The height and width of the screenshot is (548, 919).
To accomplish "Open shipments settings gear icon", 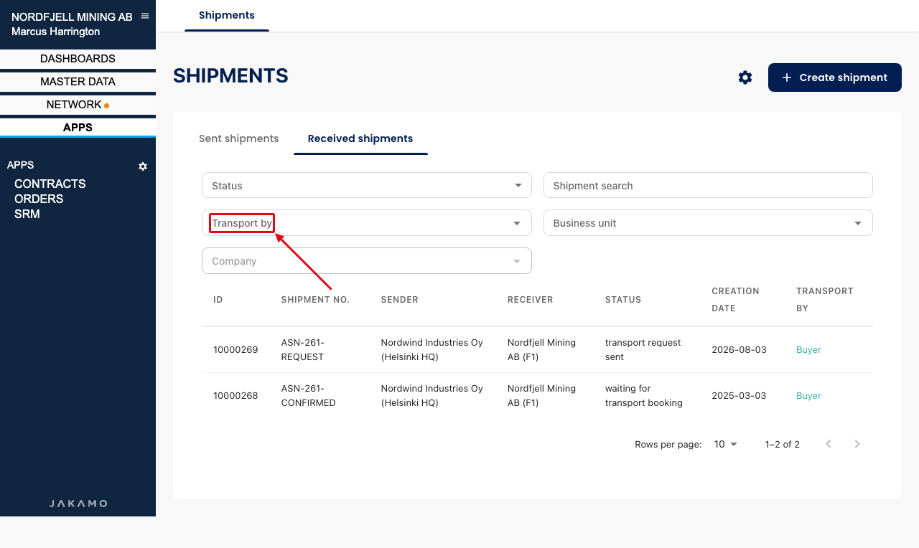I will pyautogui.click(x=745, y=77).
